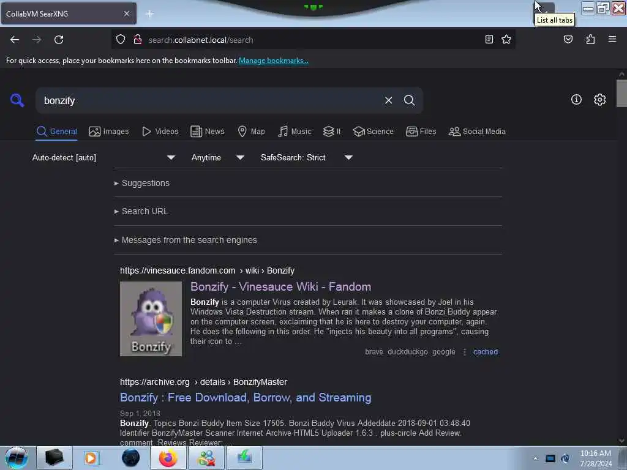
Task: Click the "Sep 1, 2018" result date
Action: [140, 414]
